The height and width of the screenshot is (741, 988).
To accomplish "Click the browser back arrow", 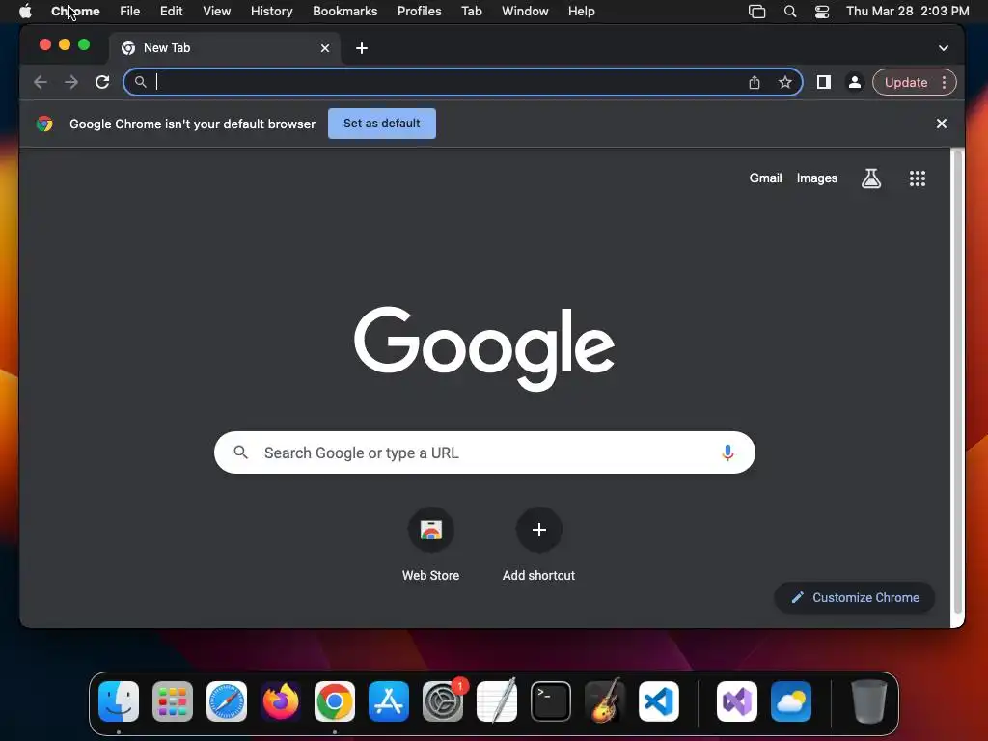I will pos(41,82).
